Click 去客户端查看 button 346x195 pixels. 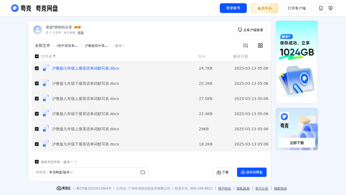251,30
